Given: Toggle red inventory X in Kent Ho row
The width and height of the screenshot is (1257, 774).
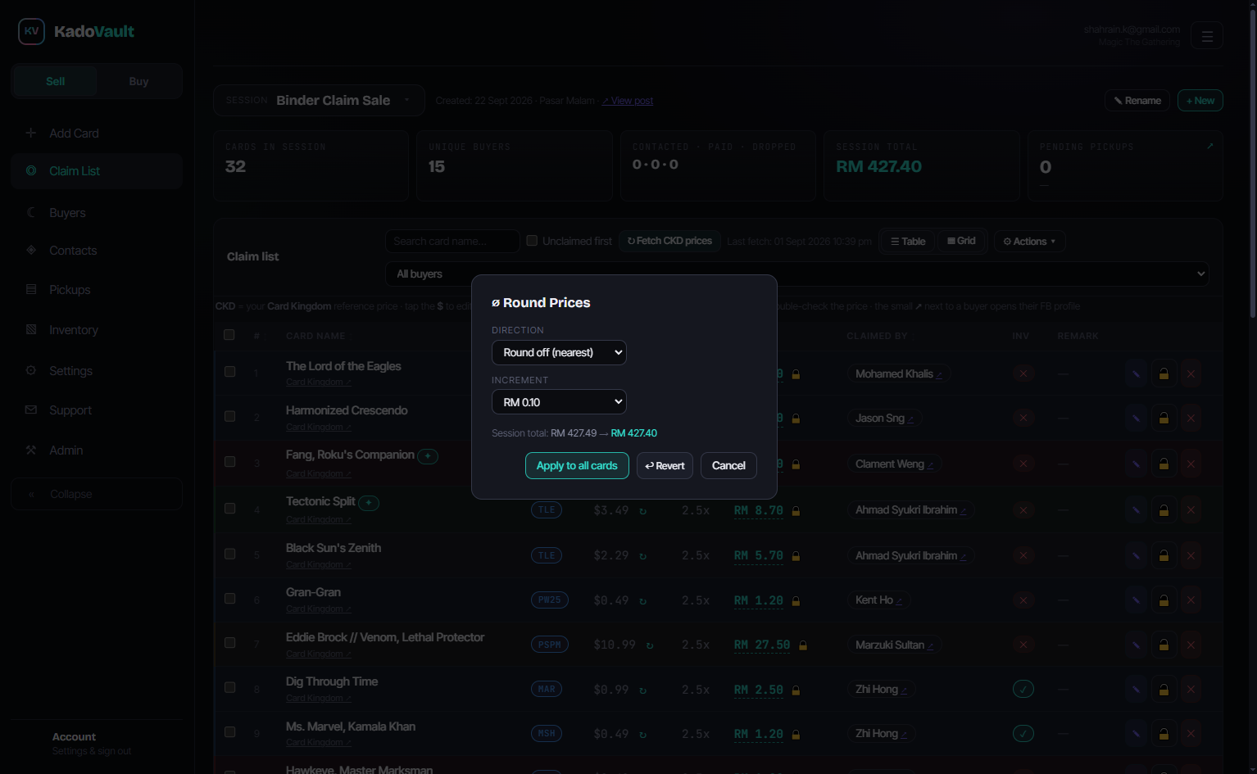Looking at the screenshot, I should (x=1023, y=600).
